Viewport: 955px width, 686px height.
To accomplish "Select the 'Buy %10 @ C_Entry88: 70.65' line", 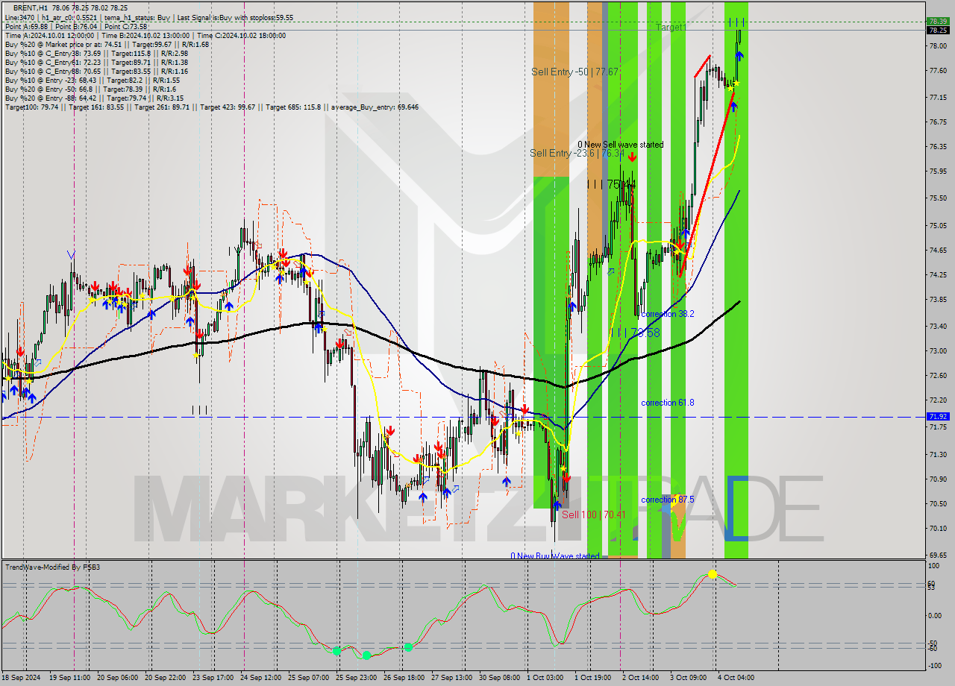I will click(96, 71).
